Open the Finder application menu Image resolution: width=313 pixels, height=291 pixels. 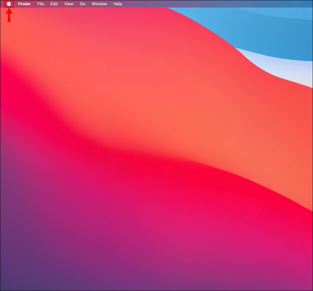24,4
